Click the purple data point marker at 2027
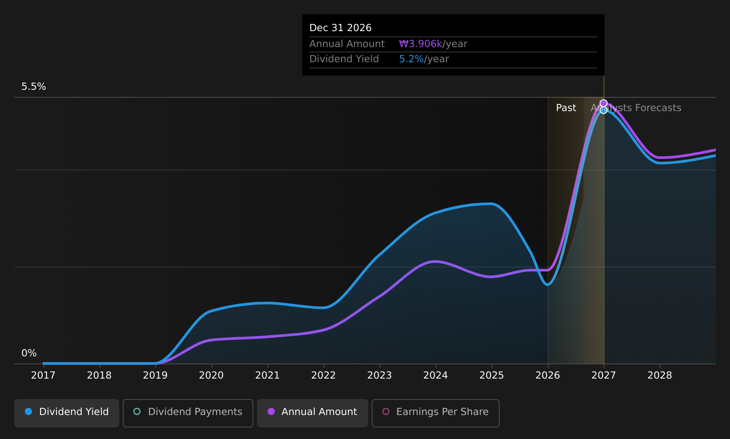730x439 pixels. pyautogui.click(x=603, y=103)
